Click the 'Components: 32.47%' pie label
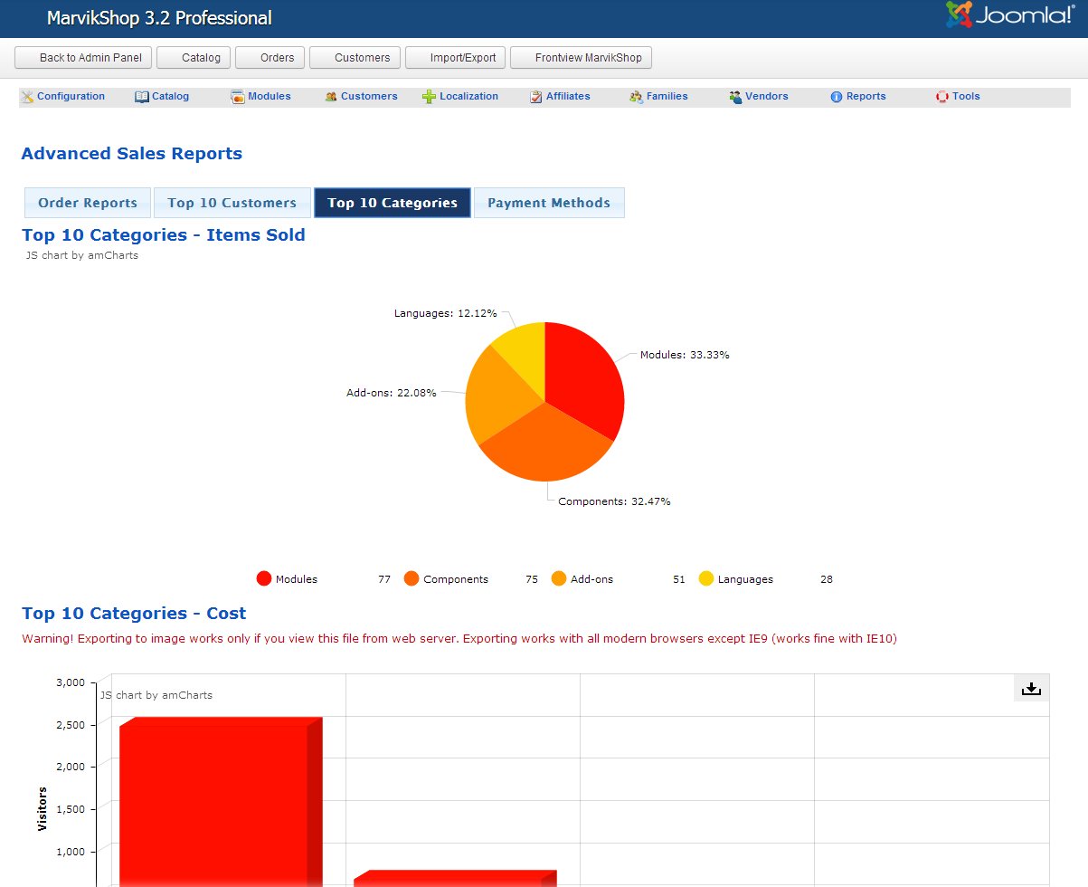1088x887 pixels. 614,501
